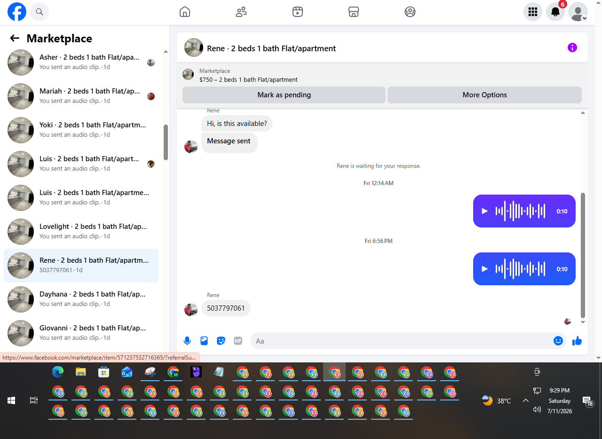Attach a photo with the image icon
The height and width of the screenshot is (439, 602).
tap(204, 341)
